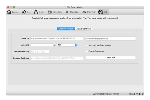Open the Transactions card icon

tap(50, 12)
